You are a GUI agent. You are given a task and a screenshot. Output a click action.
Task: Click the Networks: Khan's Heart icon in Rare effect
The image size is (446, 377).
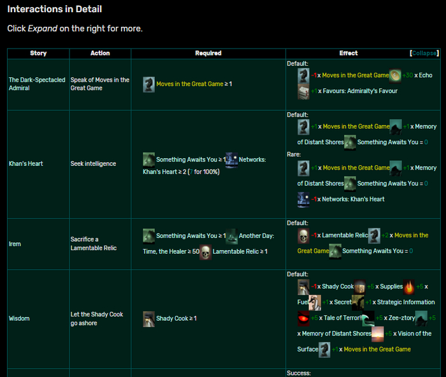click(303, 200)
